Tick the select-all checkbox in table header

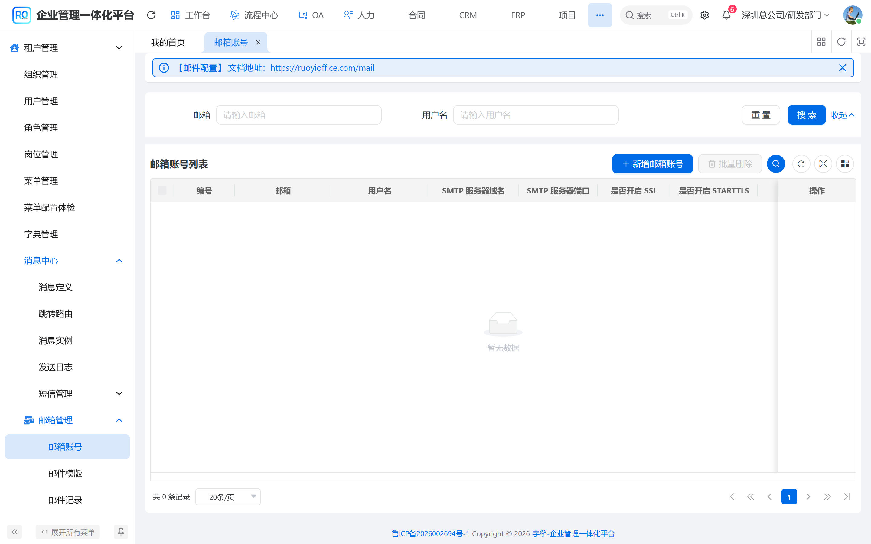click(162, 190)
